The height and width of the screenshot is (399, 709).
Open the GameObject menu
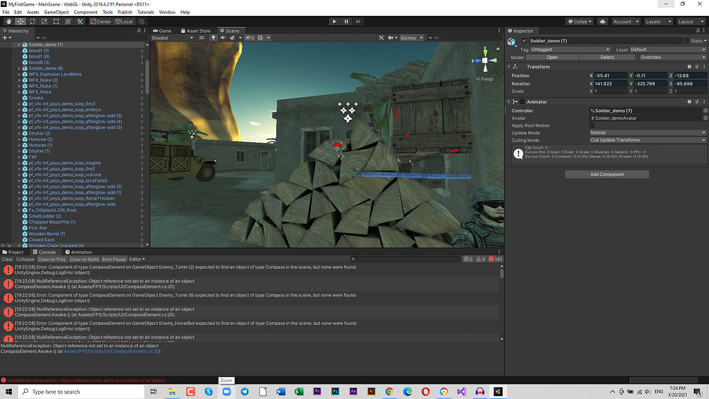[55, 11]
